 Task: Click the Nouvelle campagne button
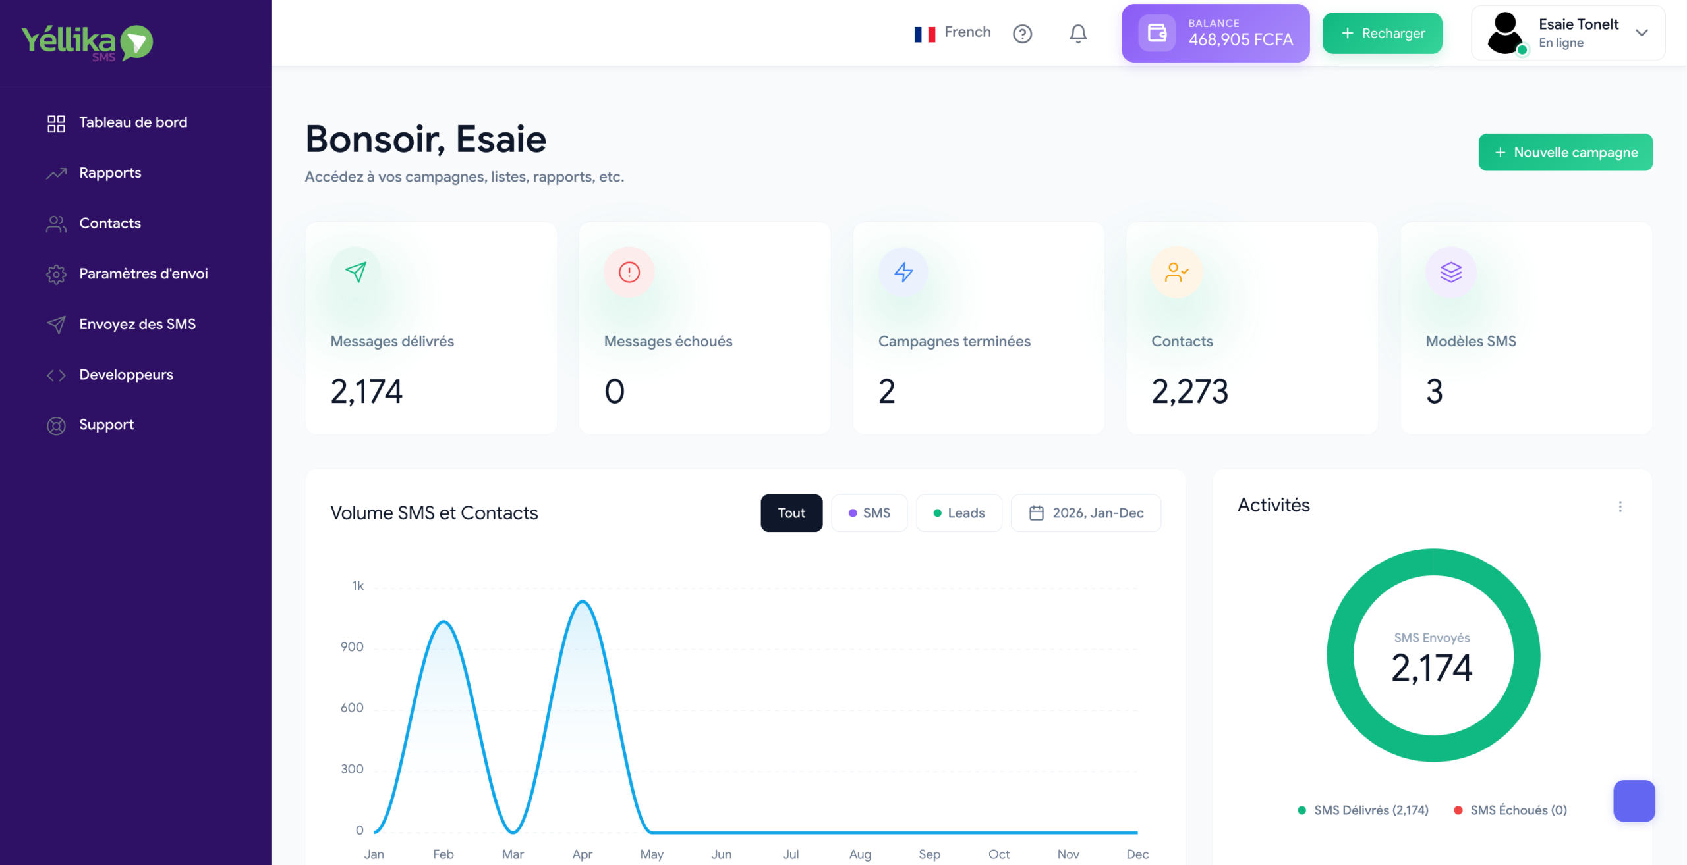(1565, 152)
